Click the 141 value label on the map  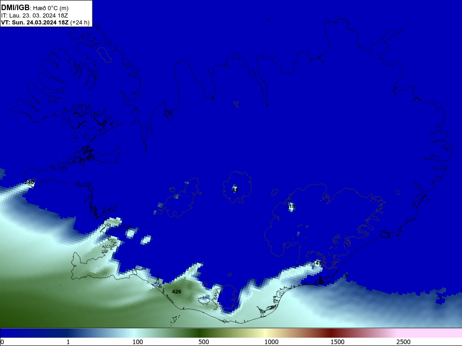(317, 263)
